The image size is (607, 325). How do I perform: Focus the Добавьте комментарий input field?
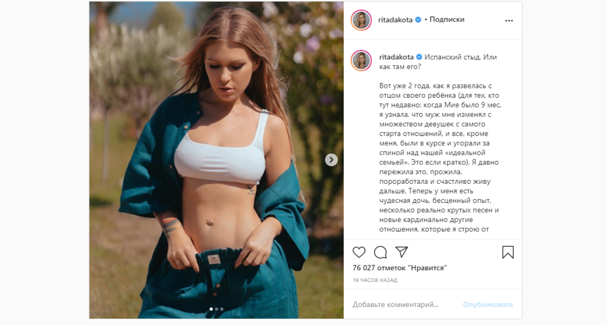[x=404, y=304]
